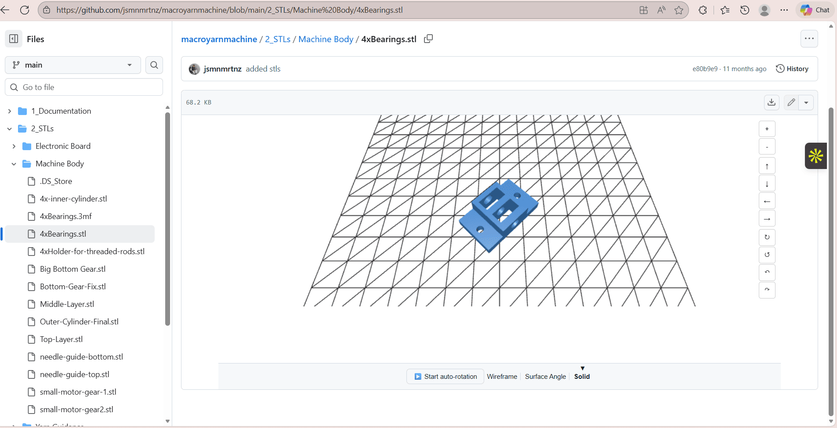Open edit options dropdown arrow
Image resolution: width=837 pixels, height=428 pixels.
806,102
